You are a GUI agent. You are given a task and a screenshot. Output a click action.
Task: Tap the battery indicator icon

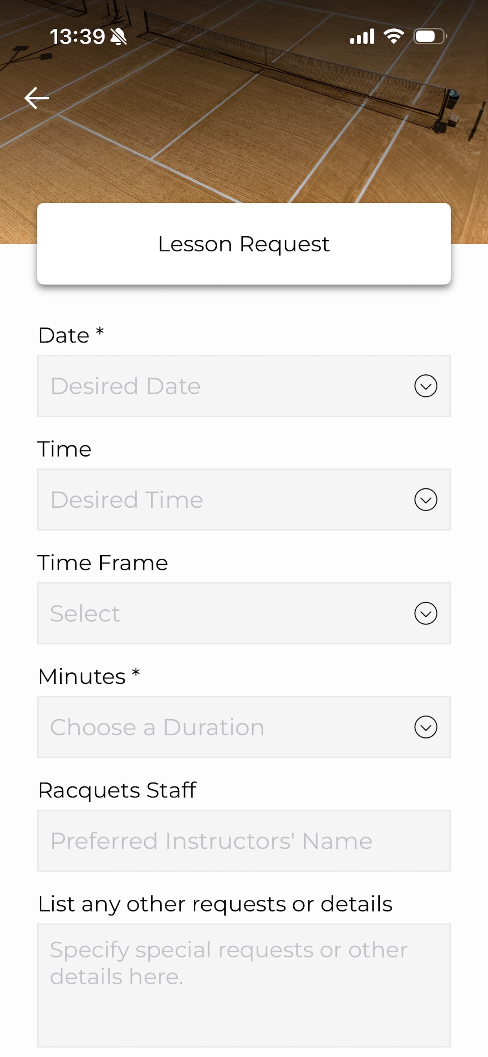pyautogui.click(x=430, y=37)
